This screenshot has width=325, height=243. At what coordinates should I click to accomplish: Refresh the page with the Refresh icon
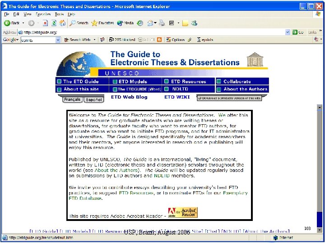tap(54, 23)
